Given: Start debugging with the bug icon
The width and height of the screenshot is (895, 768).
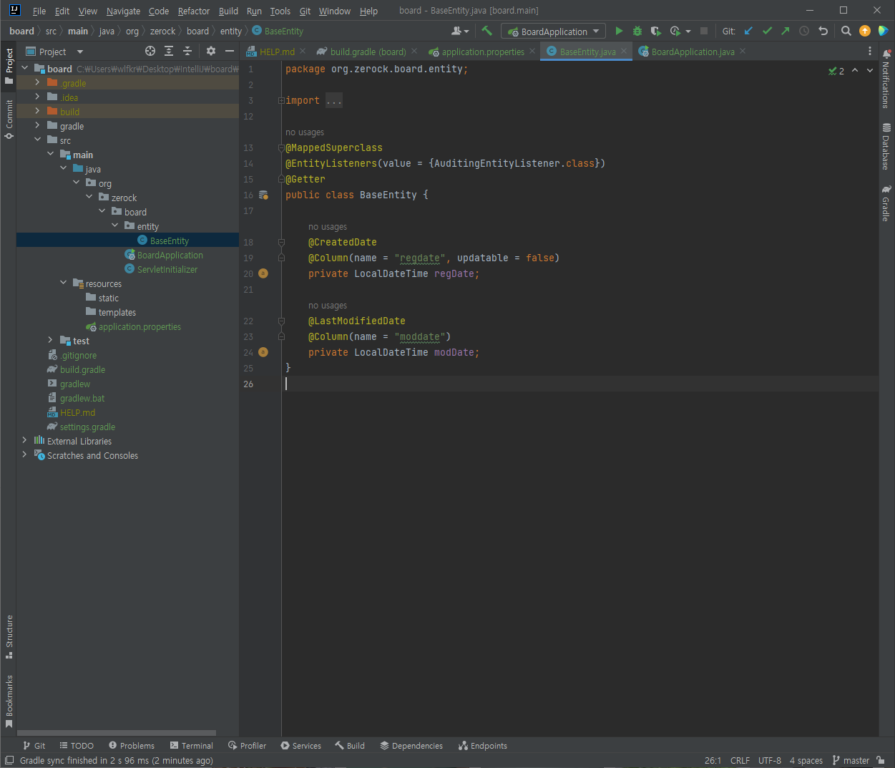Looking at the screenshot, I should click(637, 31).
